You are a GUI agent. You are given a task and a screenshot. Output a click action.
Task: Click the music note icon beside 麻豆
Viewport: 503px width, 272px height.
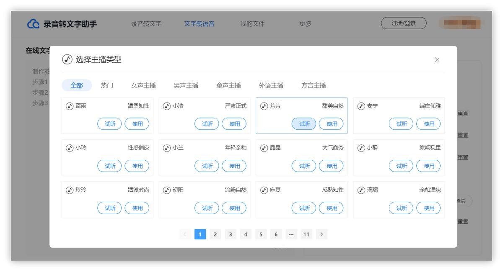[x=264, y=190]
